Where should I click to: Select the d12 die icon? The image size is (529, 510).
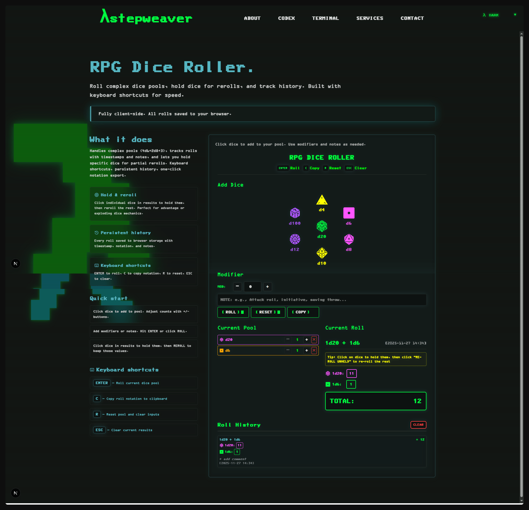[295, 239]
